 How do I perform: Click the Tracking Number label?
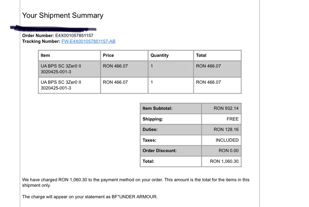(41, 41)
